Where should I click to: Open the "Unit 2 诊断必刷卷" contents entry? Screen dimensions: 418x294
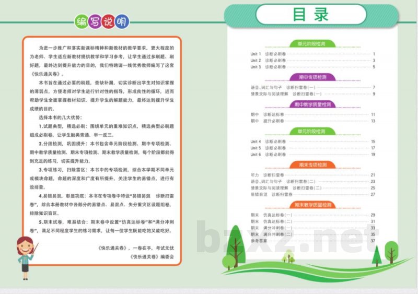312,61
